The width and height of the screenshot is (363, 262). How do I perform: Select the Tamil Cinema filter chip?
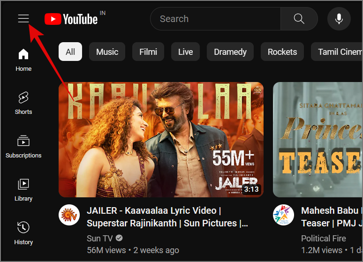pos(337,52)
